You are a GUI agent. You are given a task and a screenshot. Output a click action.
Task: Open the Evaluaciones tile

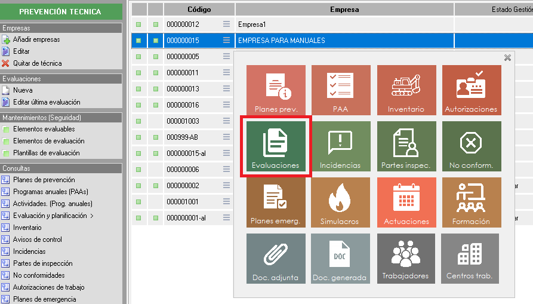(x=275, y=147)
